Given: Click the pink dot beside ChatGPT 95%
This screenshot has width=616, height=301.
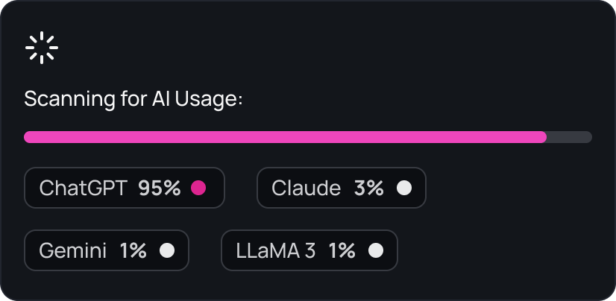Looking at the screenshot, I should (198, 188).
